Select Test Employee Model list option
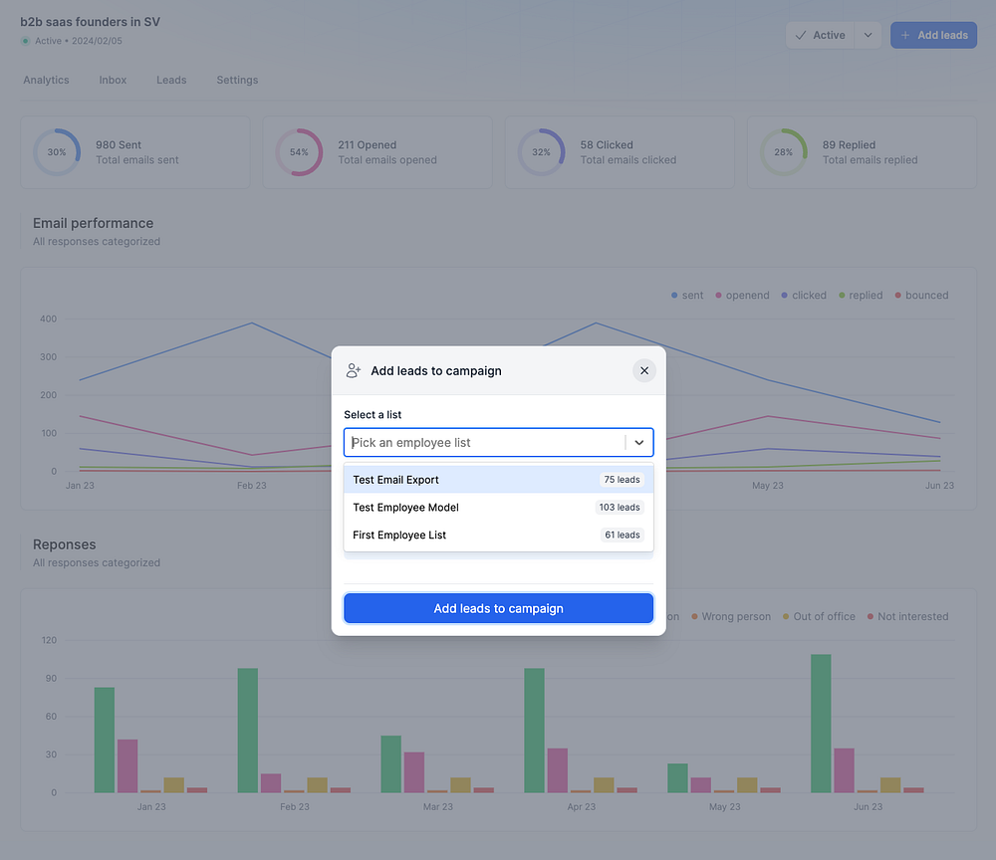The image size is (996, 860). pyautogui.click(x=499, y=507)
